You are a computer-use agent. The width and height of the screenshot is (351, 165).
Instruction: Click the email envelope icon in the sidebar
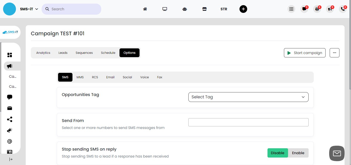[10, 108]
